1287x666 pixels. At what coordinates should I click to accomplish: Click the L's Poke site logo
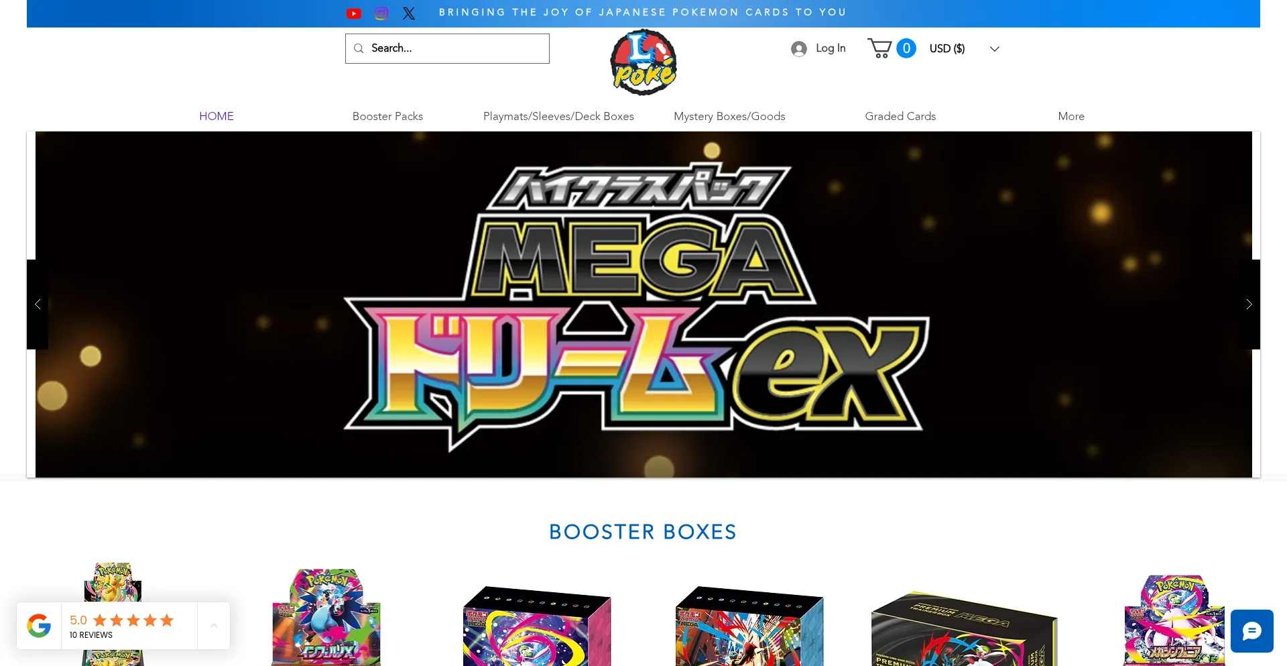(x=643, y=62)
